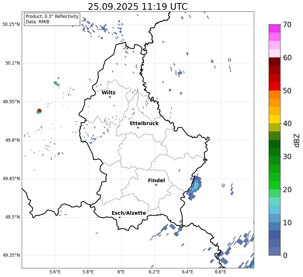Click the cross marker below Findel
The width and height of the screenshot is (303, 277).
click(x=156, y=185)
